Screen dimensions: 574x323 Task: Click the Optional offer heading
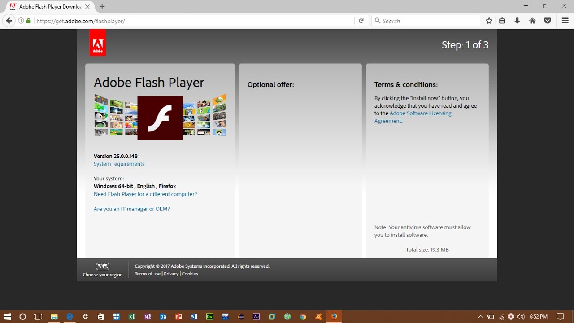tap(271, 84)
